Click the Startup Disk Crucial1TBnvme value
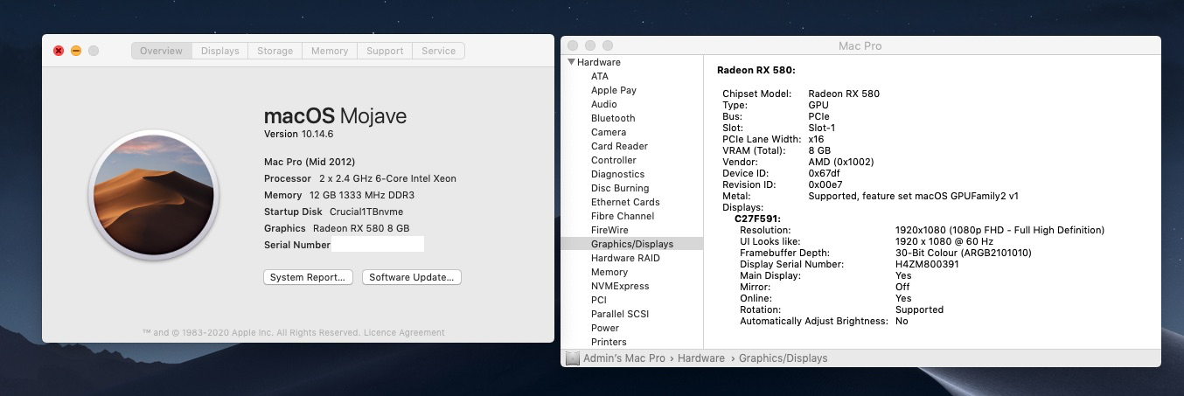The width and height of the screenshot is (1184, 396). 366,212
